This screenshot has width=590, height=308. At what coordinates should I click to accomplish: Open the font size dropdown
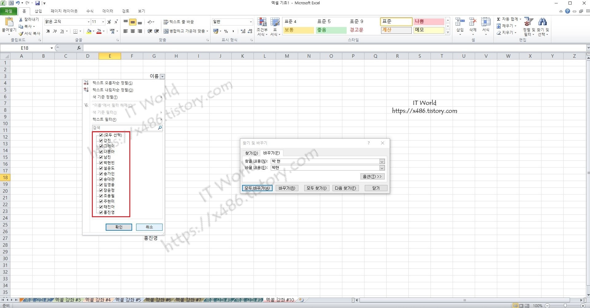coord(103,22)
